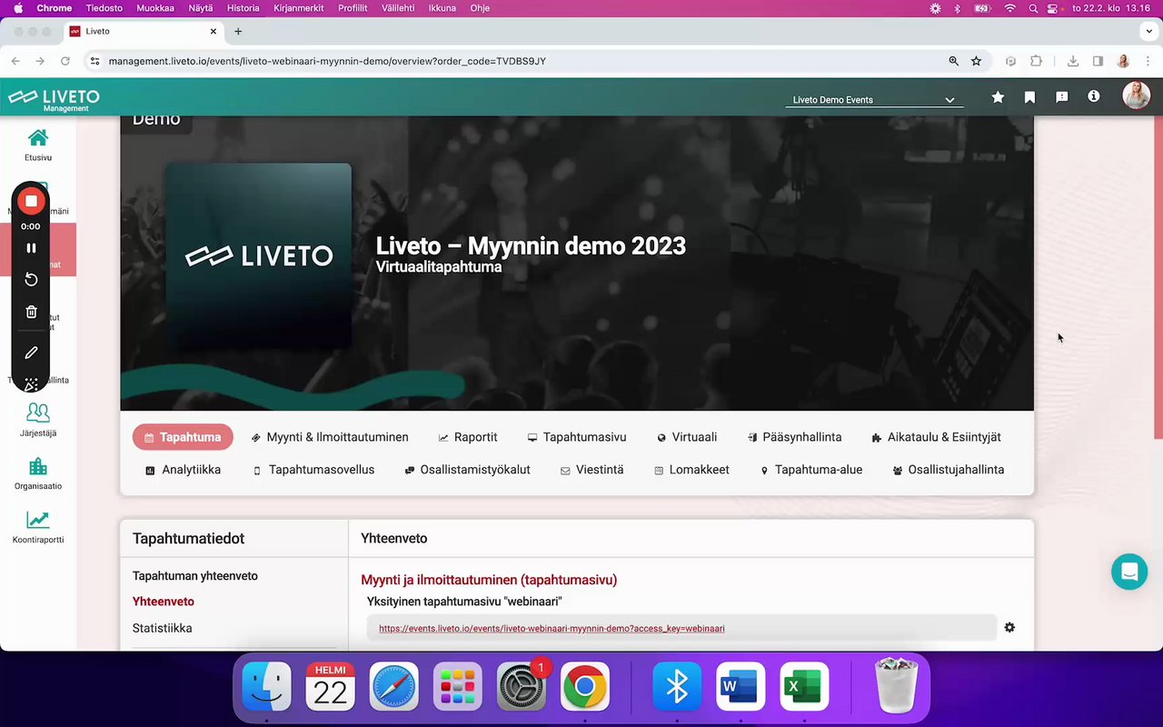Open the info icon in header
Image resolution: width=1163 pixels, height=727 pixels.
(1094, 96)
